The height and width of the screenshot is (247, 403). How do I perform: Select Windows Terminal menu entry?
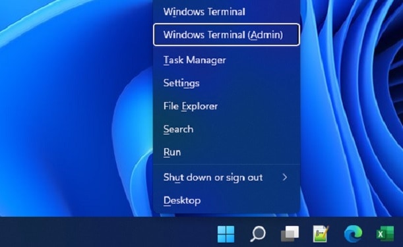pyautogui.click(x=226, y=12)
